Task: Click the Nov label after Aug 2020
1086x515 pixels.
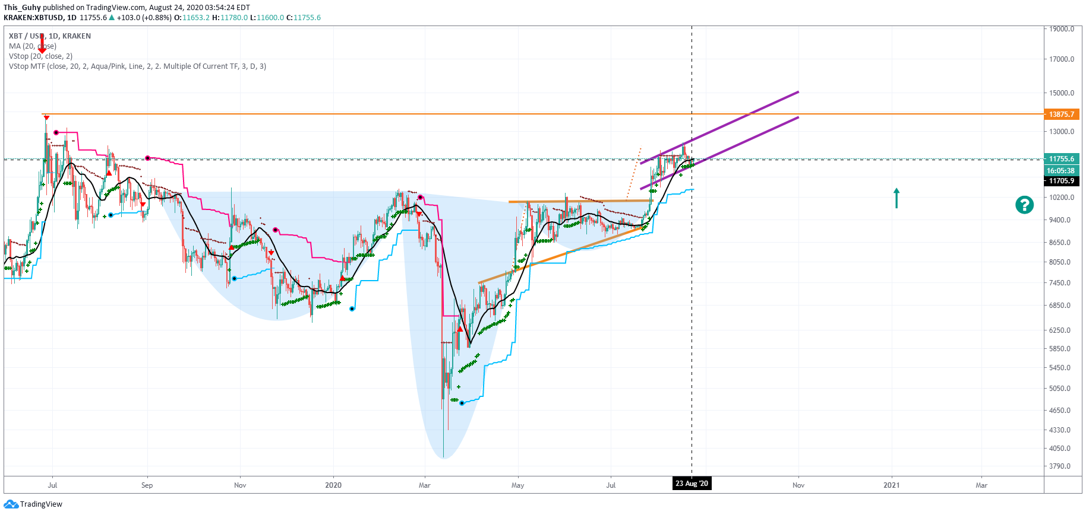Action: (798, 485)
